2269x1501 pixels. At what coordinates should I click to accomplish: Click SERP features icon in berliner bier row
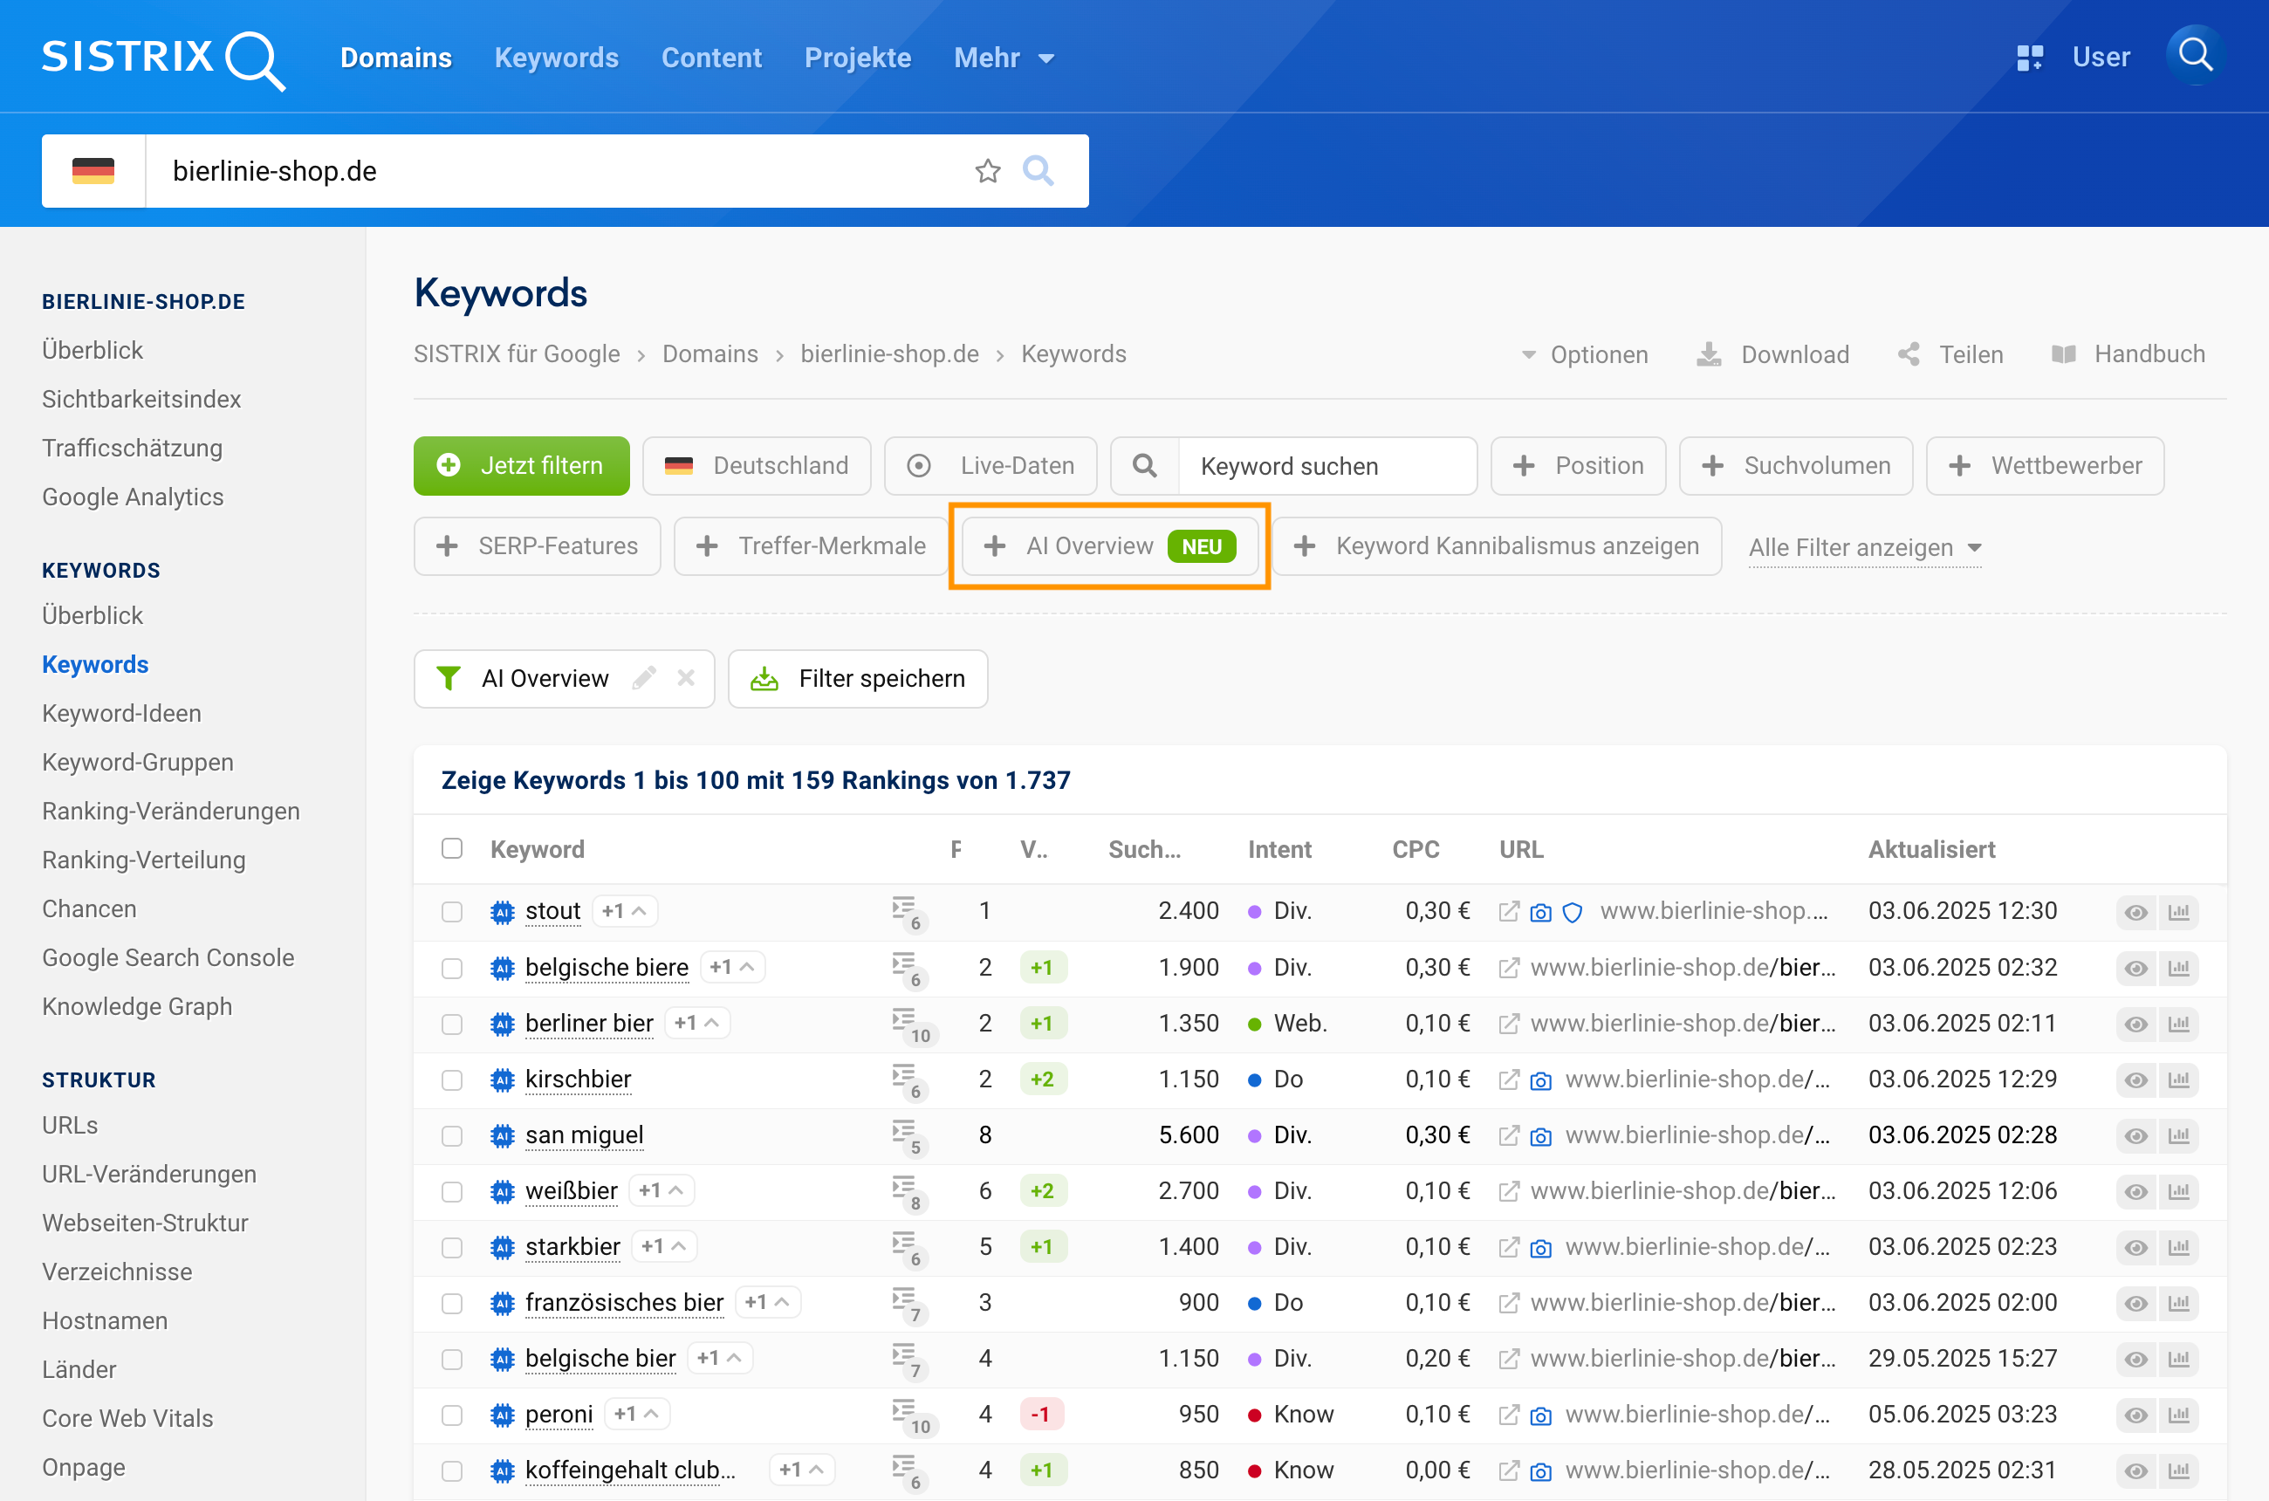905,1020
